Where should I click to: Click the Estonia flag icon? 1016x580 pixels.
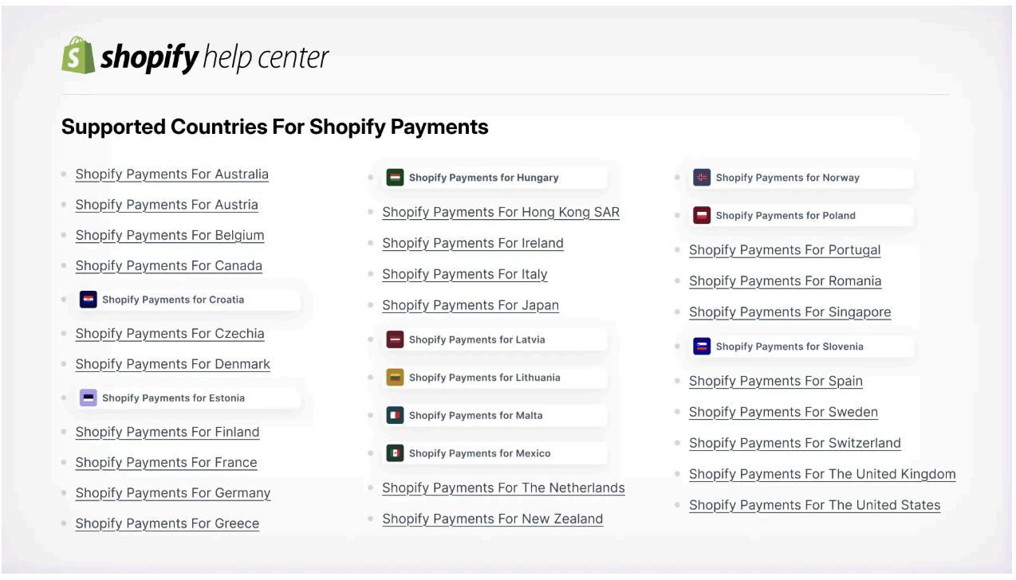(x=89, y=398)
